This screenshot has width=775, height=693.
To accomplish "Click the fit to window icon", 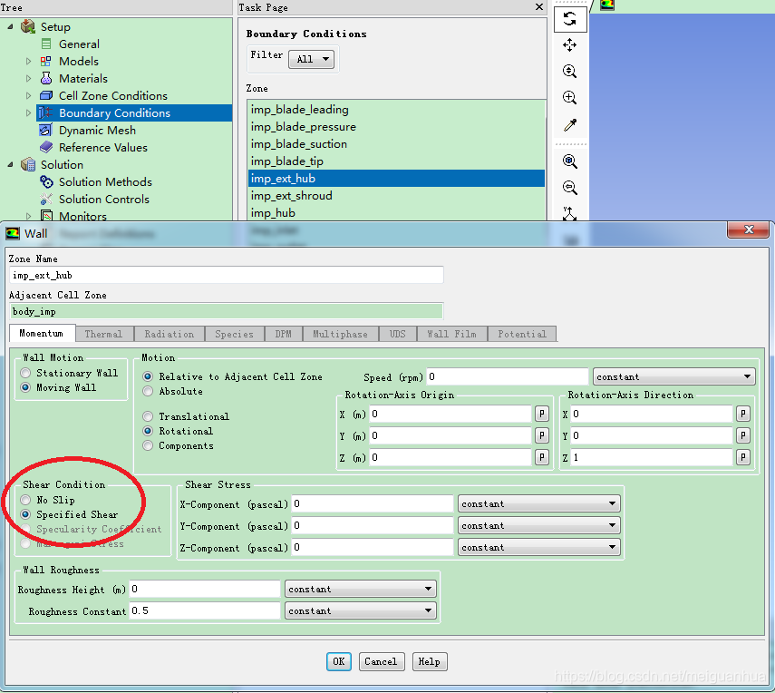I will pos(569,161).
